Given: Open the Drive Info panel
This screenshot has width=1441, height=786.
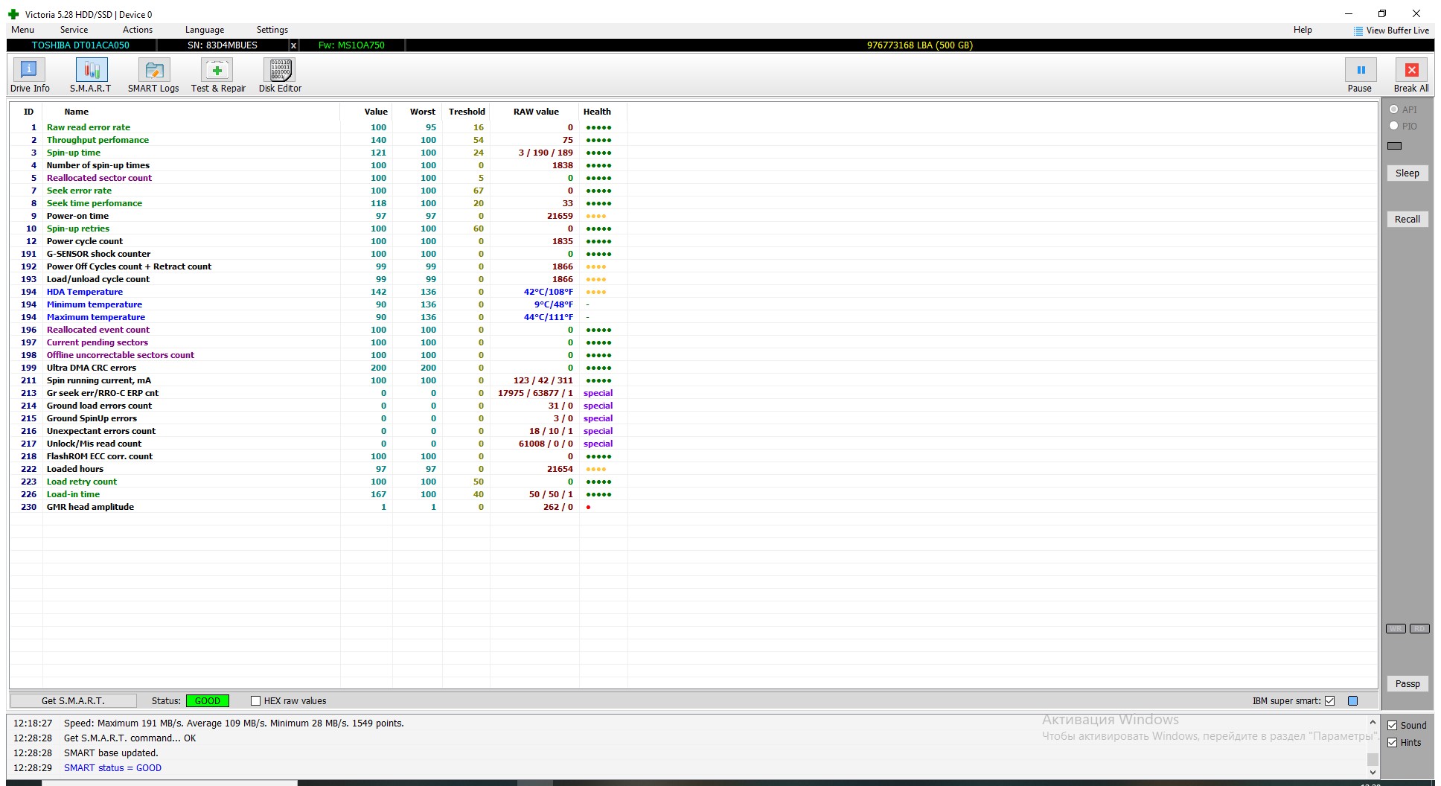Looking at the screenshot, I should coord(30,76).
